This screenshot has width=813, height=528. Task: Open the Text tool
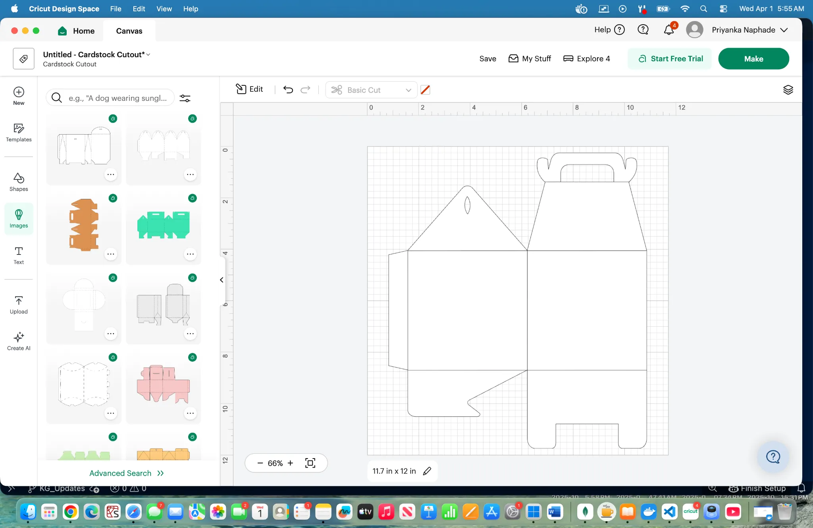click(19, 255)
